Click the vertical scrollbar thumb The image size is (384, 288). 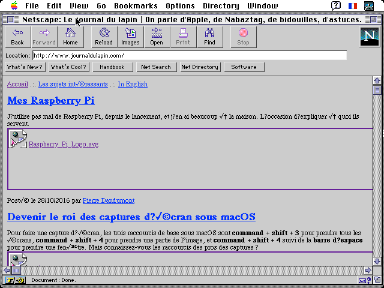(377, 90)
